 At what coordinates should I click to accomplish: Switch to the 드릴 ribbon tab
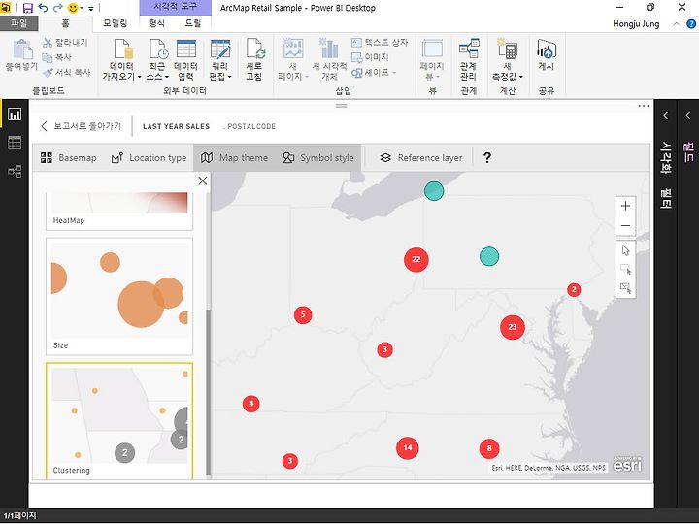click(193, 23)
